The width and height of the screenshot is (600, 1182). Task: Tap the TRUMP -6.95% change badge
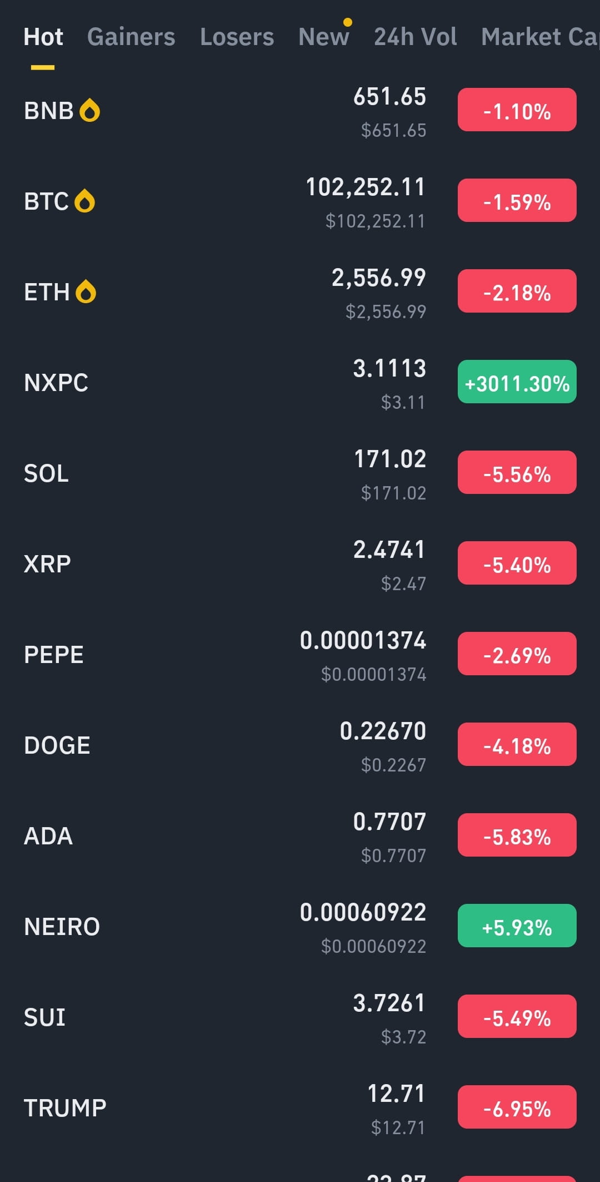tap(517, 1107)
